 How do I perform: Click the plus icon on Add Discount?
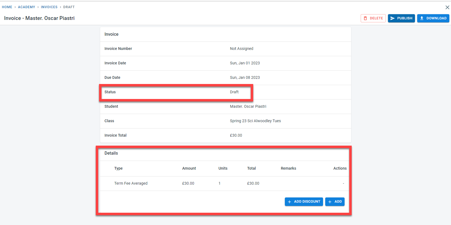pyautogui.click(x=289, y=202)
